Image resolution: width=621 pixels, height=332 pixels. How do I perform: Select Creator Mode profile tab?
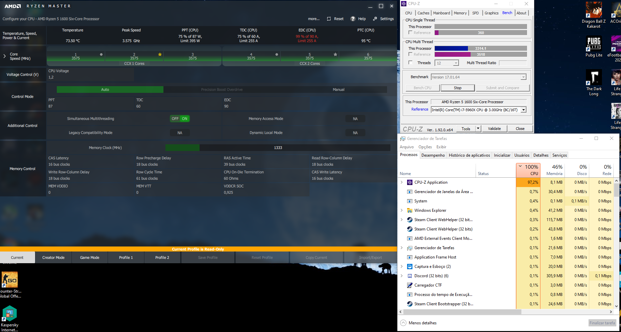[x=53, y=258]
